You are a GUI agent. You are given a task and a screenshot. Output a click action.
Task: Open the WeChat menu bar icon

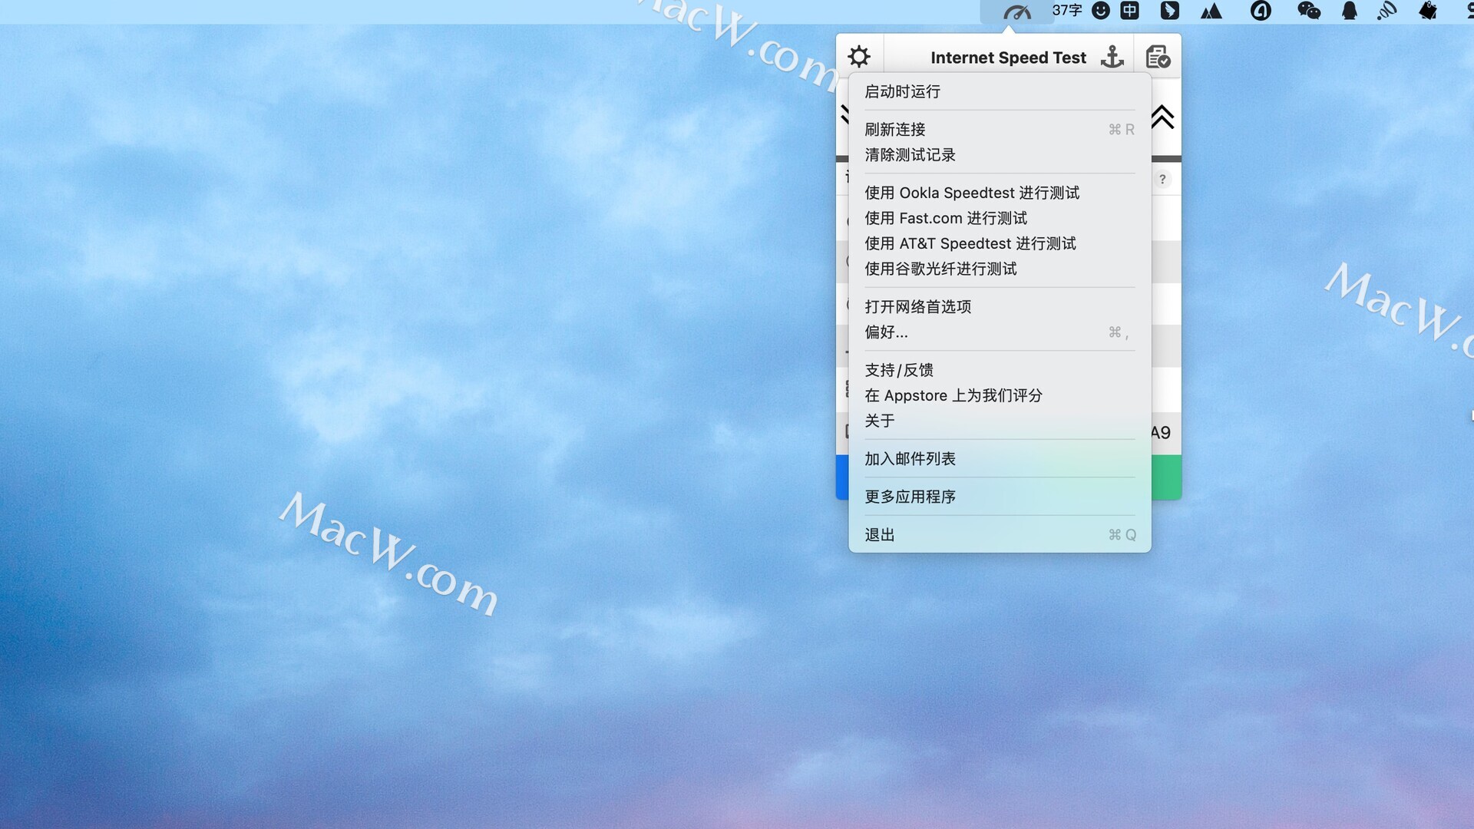click(x=1309, y=11)
